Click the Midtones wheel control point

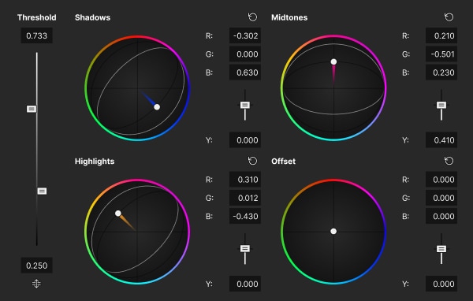point(333,61)
